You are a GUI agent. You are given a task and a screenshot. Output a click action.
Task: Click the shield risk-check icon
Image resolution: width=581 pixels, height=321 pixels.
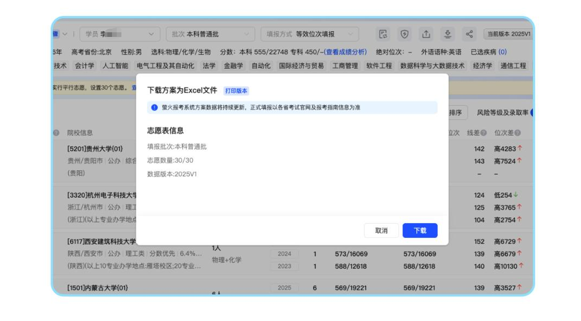(404, 33)
